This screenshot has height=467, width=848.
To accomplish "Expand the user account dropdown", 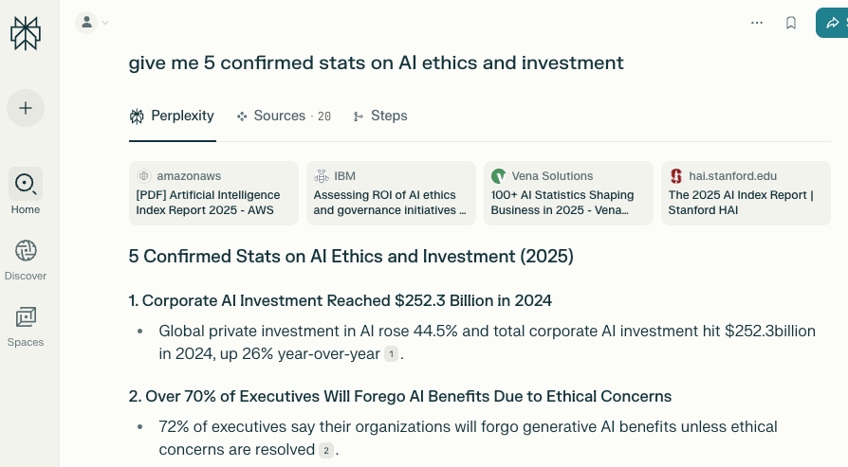I will pos(93,22).
